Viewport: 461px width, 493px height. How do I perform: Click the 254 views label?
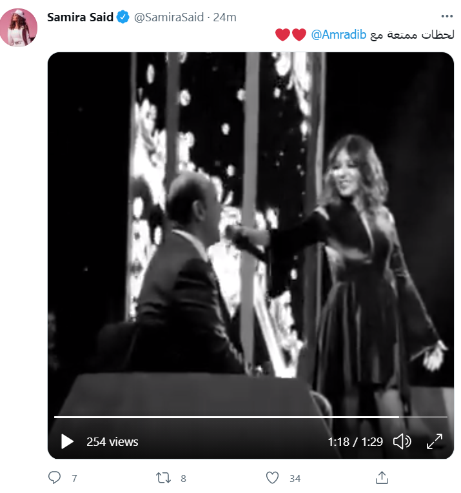click(x=112, y=441)
